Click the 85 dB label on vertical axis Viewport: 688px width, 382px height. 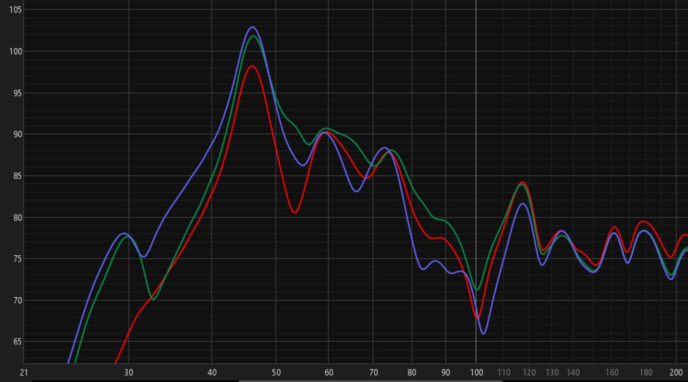tap(17, 176)
